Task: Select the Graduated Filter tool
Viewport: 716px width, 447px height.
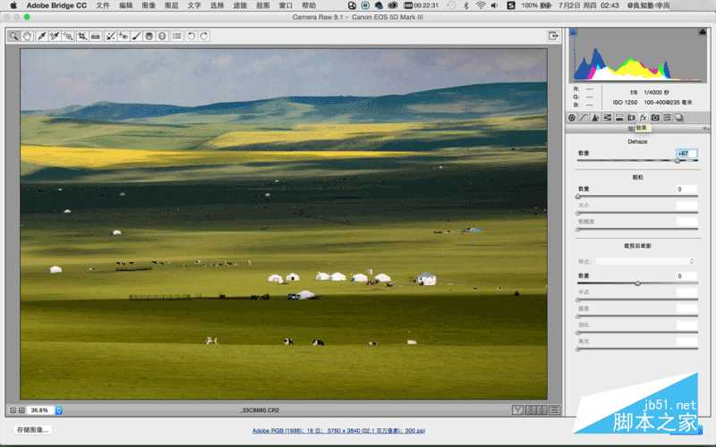Action: (149, 36)
